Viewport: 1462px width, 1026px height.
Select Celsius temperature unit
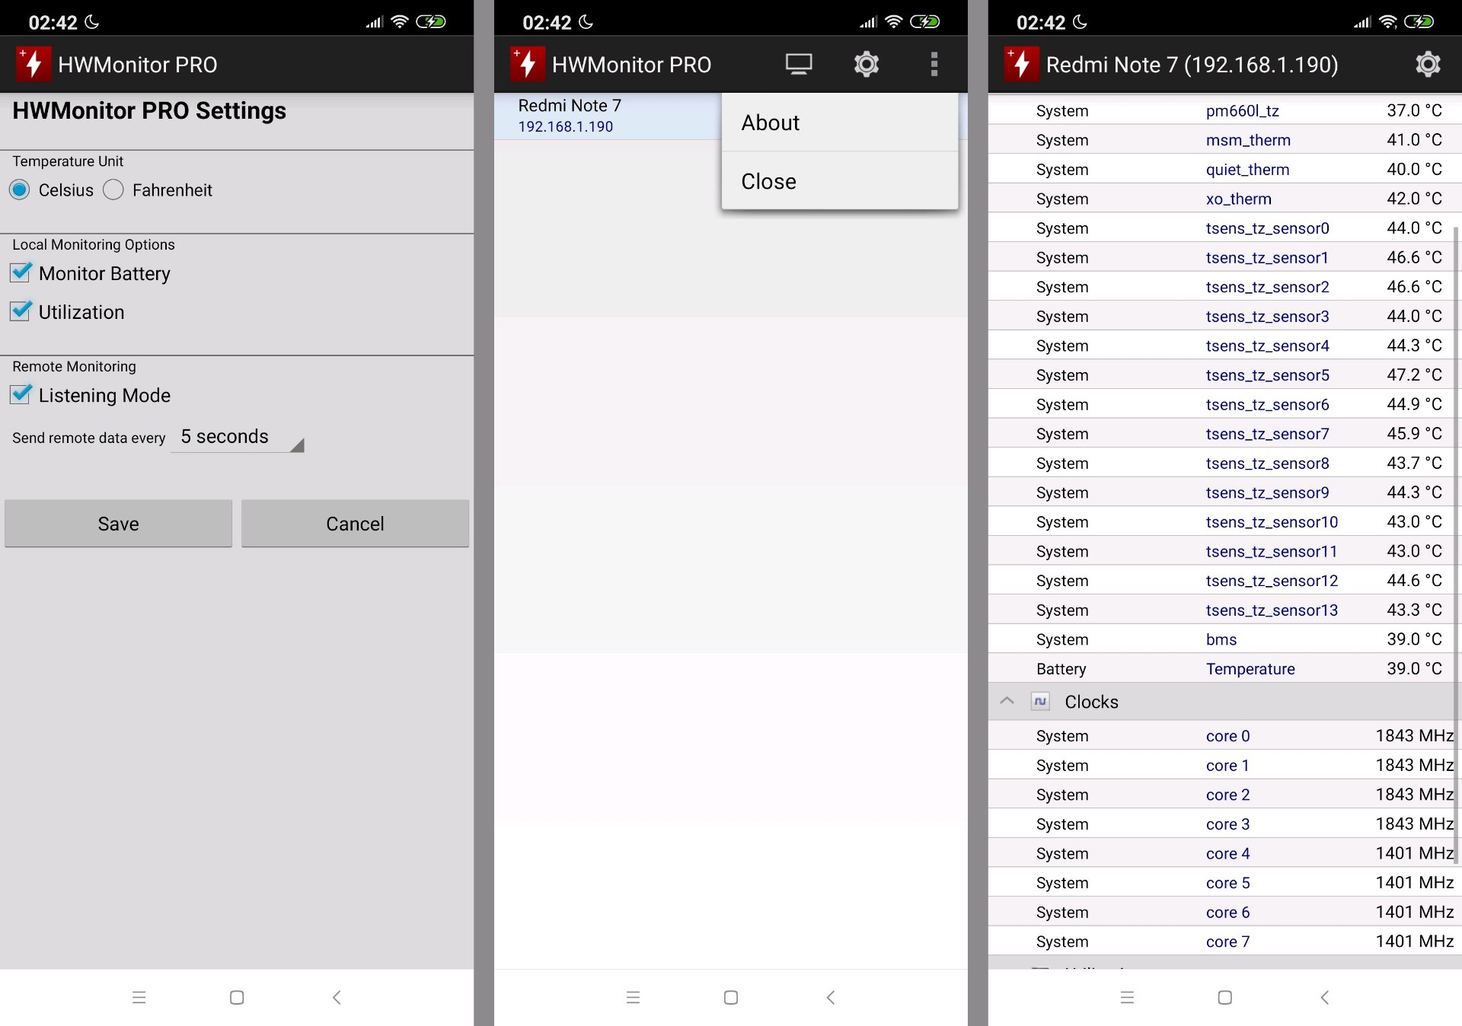point(52,190)
